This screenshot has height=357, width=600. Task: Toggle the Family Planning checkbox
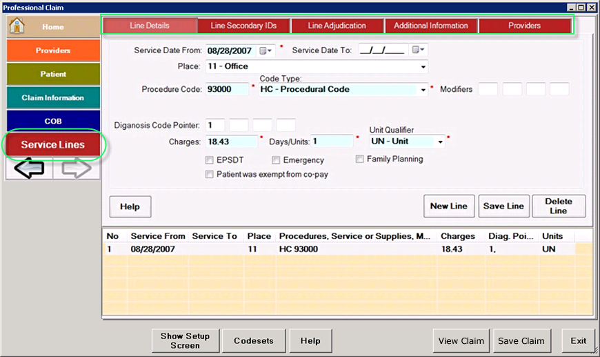[x=360, y=159]
